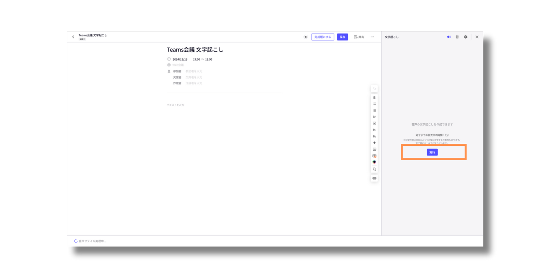The height and width of the screenshot is (280, 535).
Task: Open the color wheel picker
Action: [374, 162]
